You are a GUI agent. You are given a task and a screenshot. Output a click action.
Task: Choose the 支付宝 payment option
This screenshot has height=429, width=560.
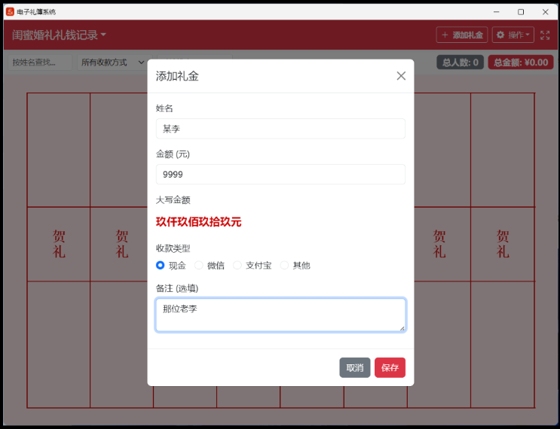point(237,265)
